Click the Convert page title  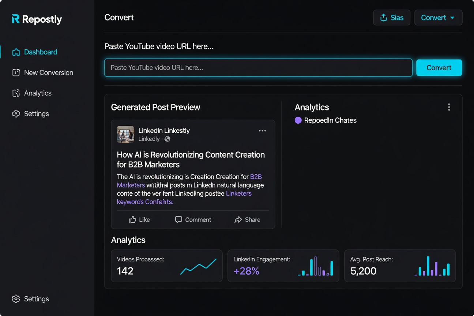[x=119, y=18]
